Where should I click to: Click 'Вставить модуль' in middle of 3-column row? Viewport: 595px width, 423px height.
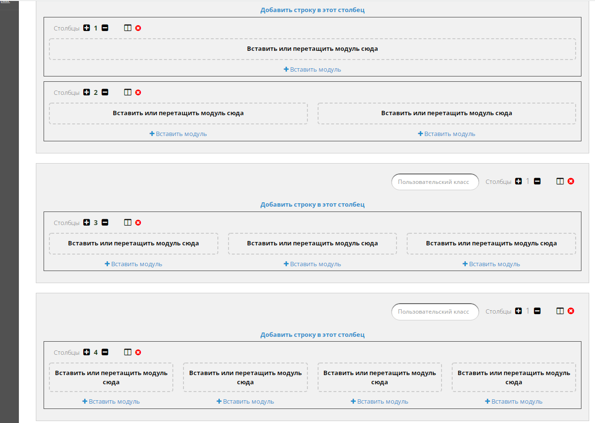[312, 264]
